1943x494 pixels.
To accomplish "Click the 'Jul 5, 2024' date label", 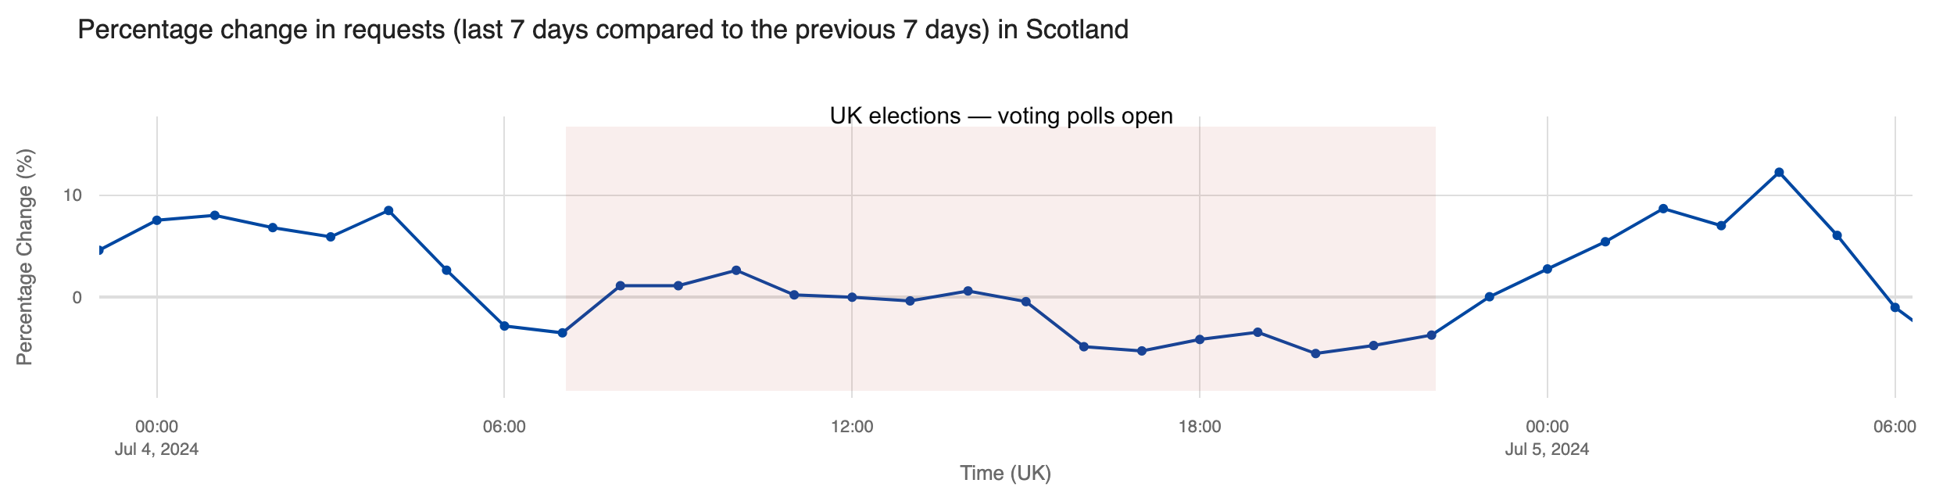I will 1547,449.
